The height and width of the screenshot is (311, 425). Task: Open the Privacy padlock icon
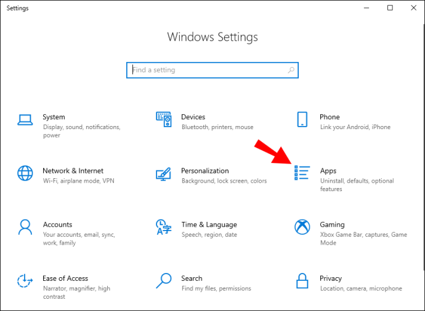302,281
